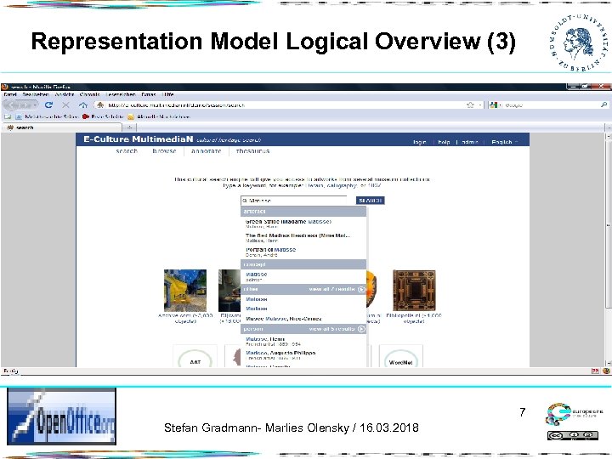The height and width of the screenshot is (459, 612).
Task: Open the Hilfe menu
Action: tap(168, 94)
